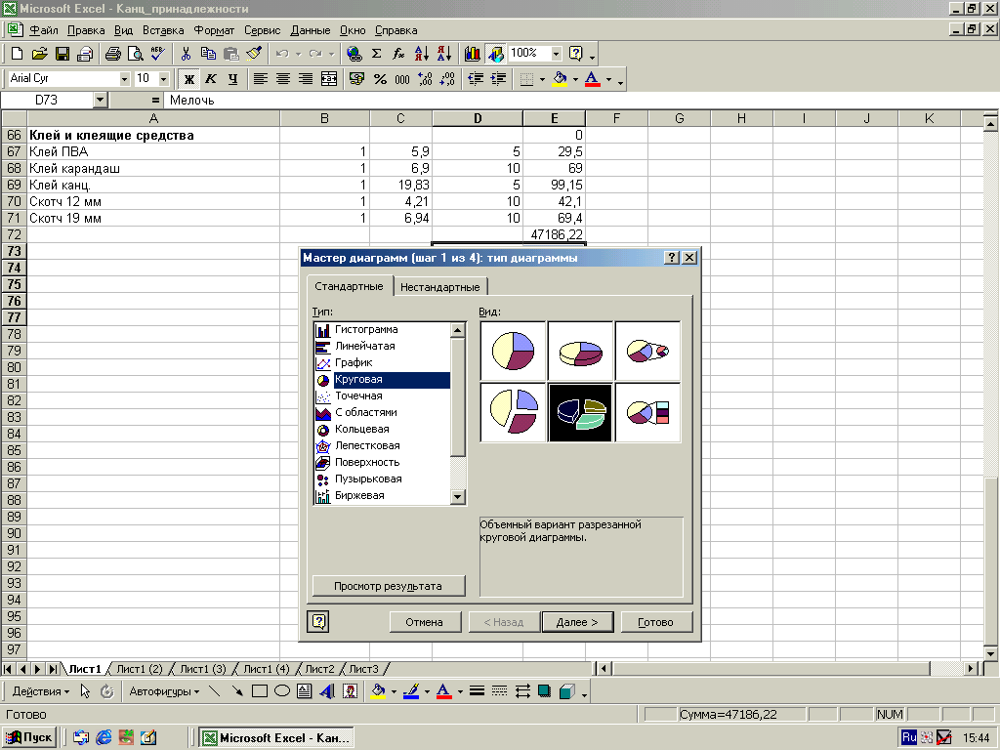This screenshot has height=750, width=1000.
Task: Toggle underline formatting Ч
Action: tap(232, 79)
